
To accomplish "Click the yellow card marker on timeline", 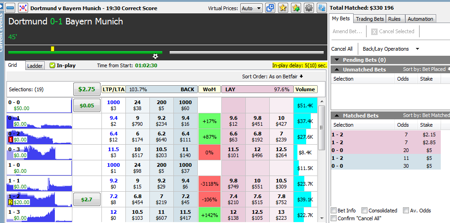I will coord(53,49).
